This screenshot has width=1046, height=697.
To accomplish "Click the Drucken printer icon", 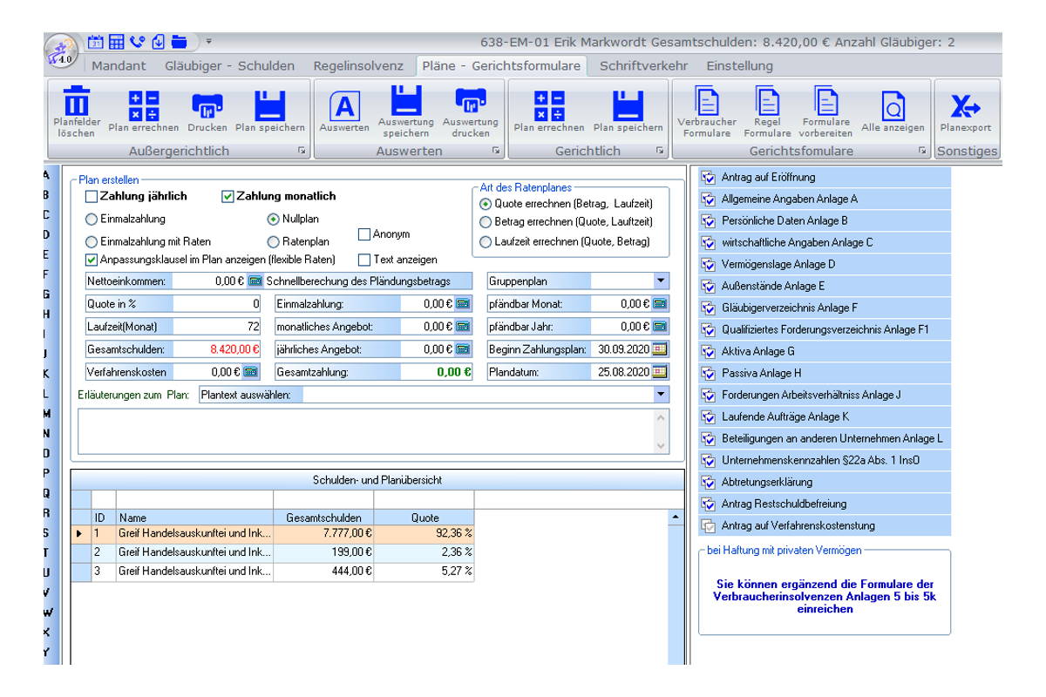I will 207,105.
